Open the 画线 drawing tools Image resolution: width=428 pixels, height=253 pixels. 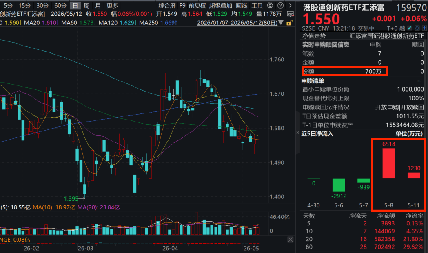242,5
